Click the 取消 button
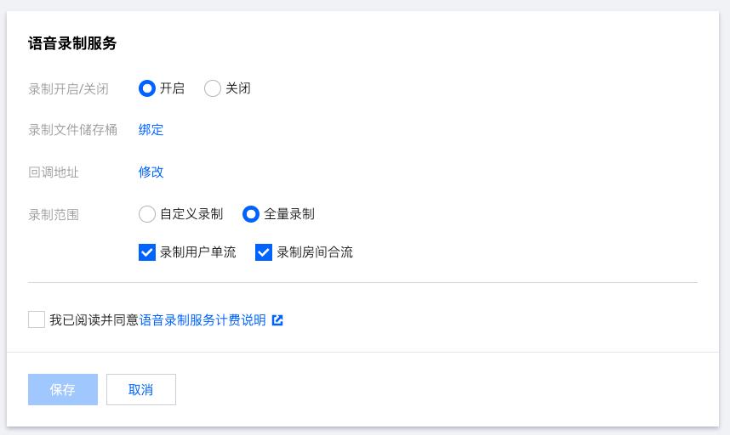 point(141,389)
